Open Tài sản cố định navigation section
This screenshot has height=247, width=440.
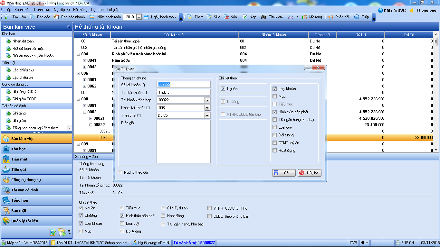36,190
